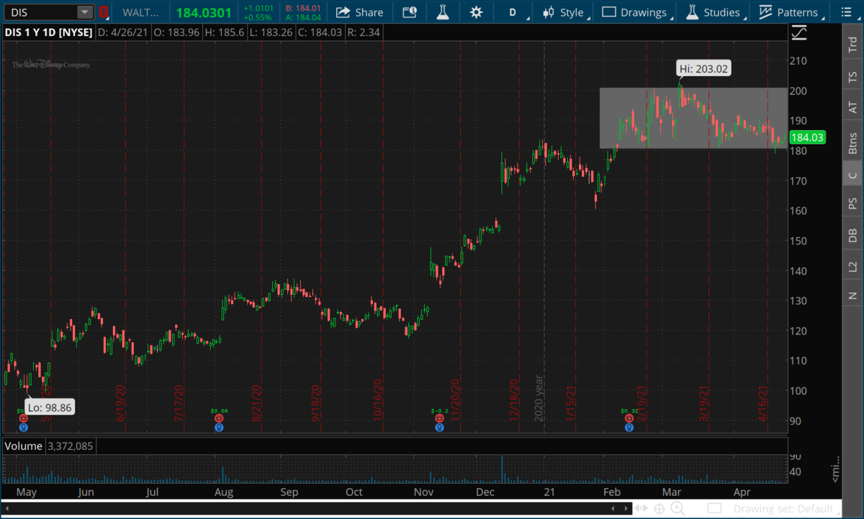Click the red earnings phone icon near May
Viewport: 864px width, 519px height.
pos(24,418)
